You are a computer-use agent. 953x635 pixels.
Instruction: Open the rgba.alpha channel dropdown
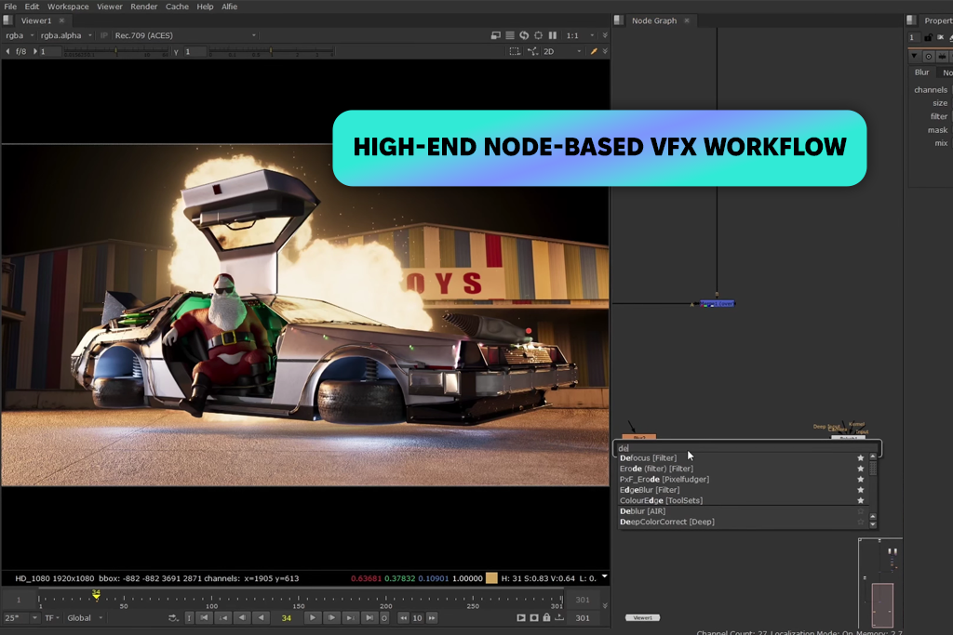point(66,35)
